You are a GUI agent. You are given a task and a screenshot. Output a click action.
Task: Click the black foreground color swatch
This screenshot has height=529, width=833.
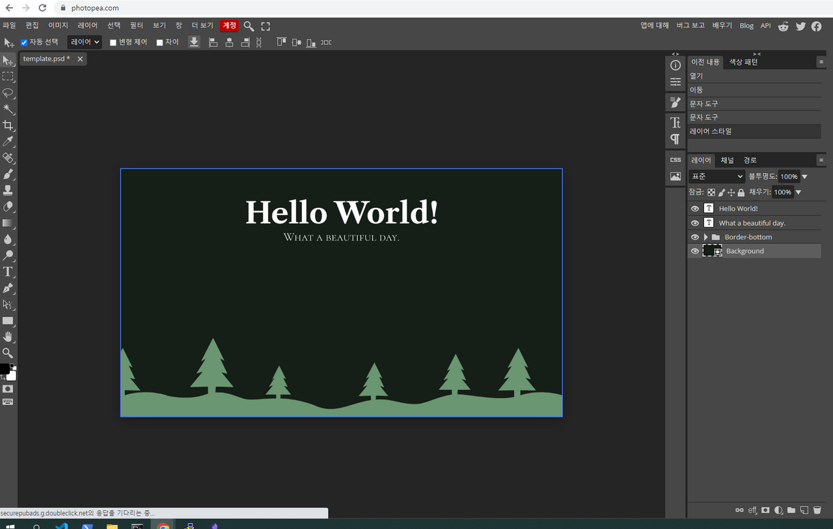point(5,369)
